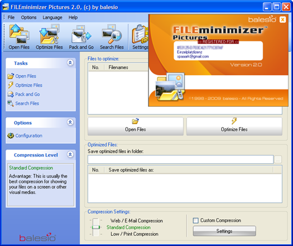Click the compression level slider handle
Screen dimensions: 293x246
(x=96, y=228)
